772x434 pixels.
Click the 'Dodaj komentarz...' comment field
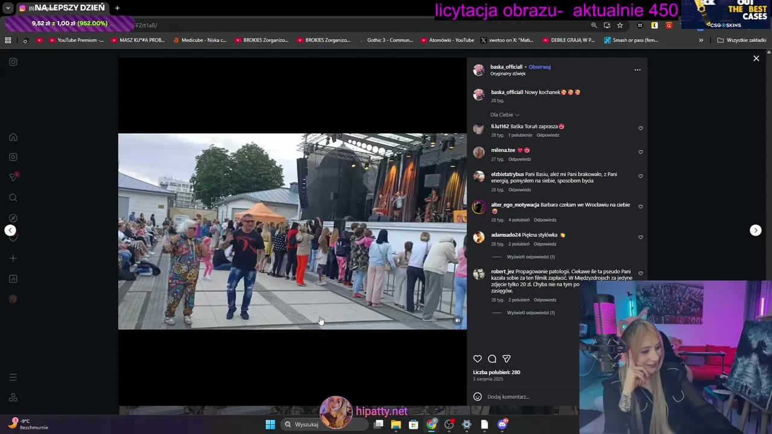point(508,397)
